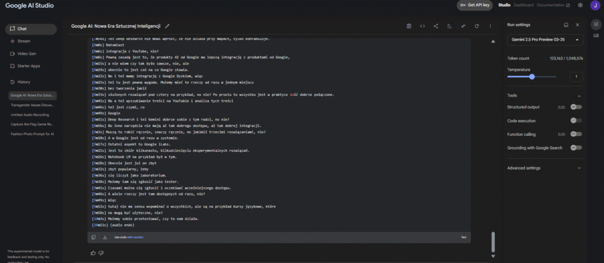
Task: Open the system instructions clipboard icon
Action: [x=409, y=26]
